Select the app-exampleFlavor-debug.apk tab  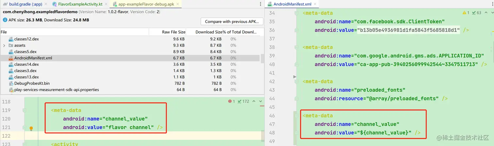point(146,4)
